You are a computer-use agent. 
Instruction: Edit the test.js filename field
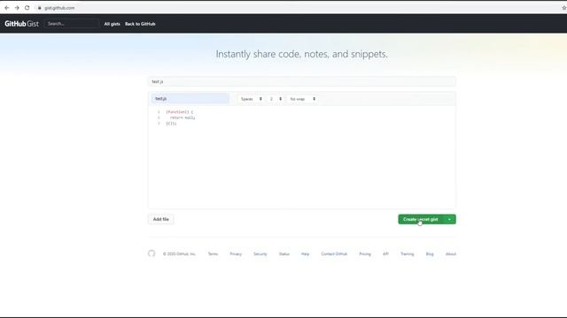tap(190, 98)
